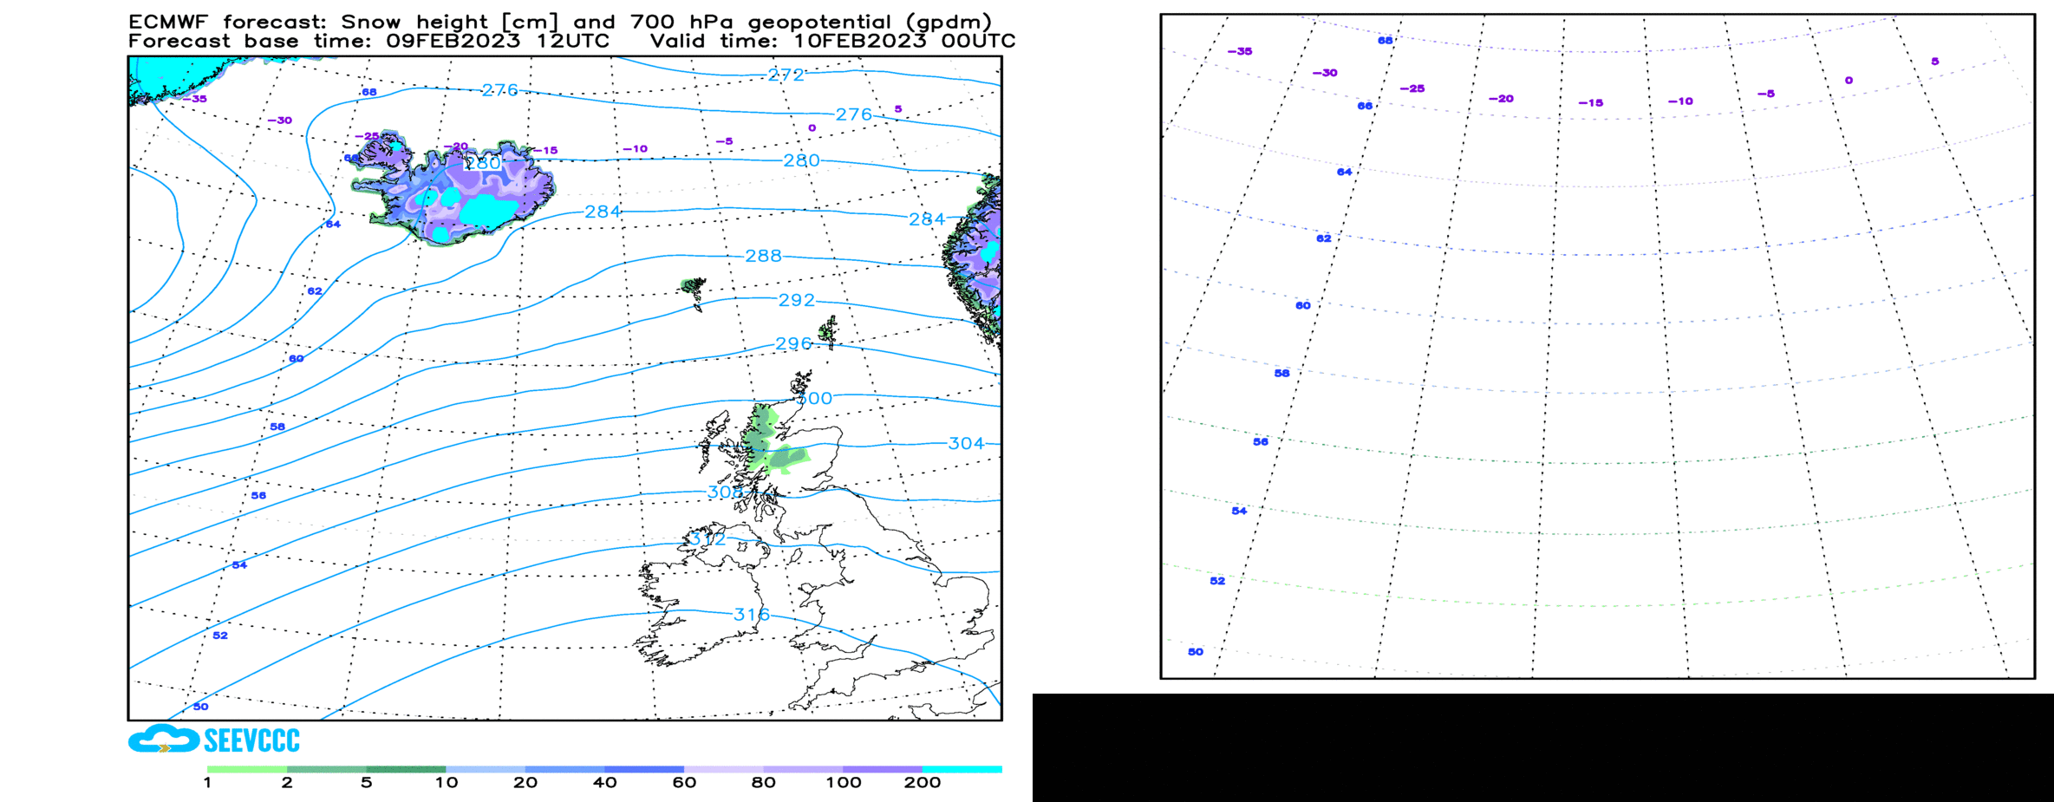Click the SEEVCCC logo text
Viewport: 2054px width, 802px height.
click(251, 740)
